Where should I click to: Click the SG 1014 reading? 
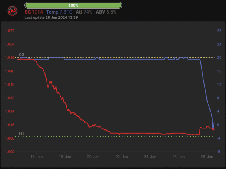point(34,12)
